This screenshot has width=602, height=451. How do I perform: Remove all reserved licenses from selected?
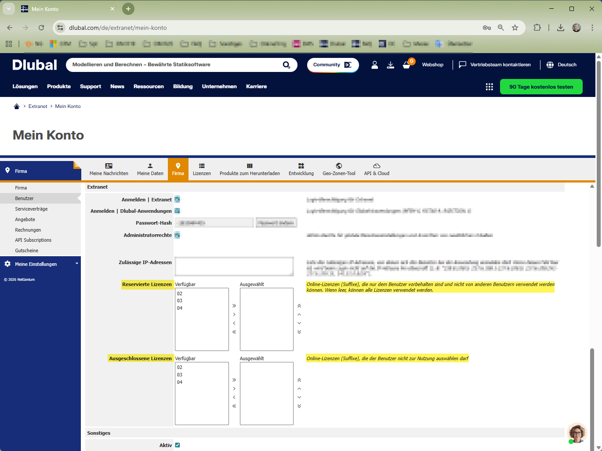[x=234, y=332]
